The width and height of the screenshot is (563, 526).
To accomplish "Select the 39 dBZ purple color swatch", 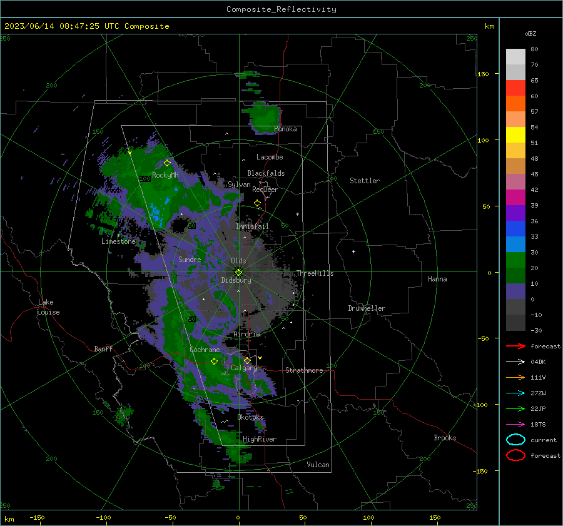I will 515,213.
